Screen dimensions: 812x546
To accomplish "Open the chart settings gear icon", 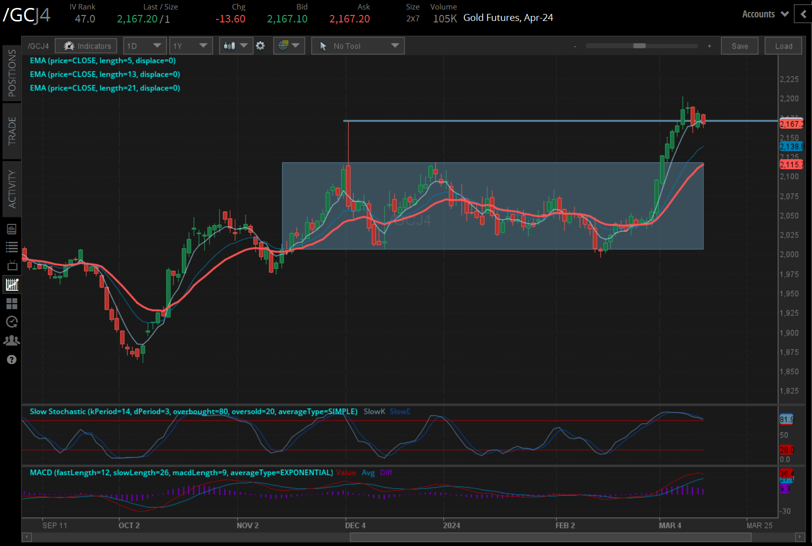I will (x=260, y=46).
